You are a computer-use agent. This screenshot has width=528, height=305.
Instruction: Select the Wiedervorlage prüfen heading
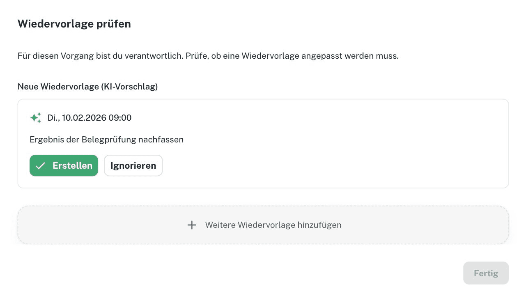click(x=74, y=24)
